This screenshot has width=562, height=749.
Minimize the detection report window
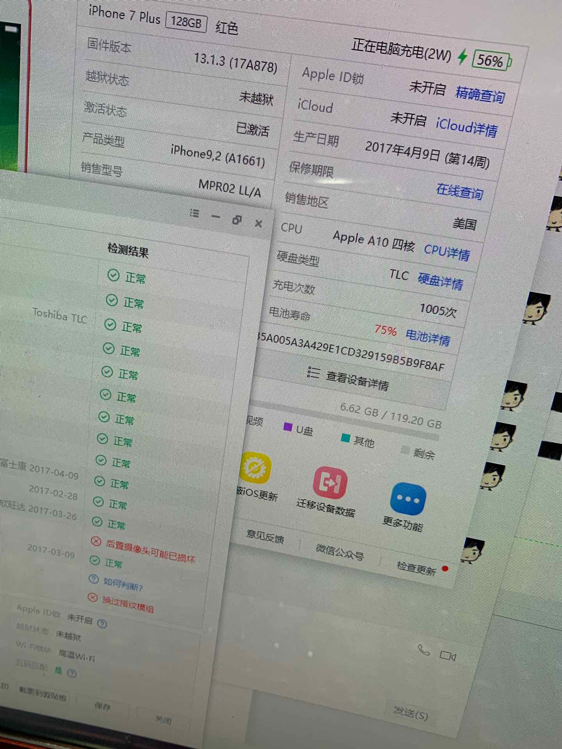[215, 217]
